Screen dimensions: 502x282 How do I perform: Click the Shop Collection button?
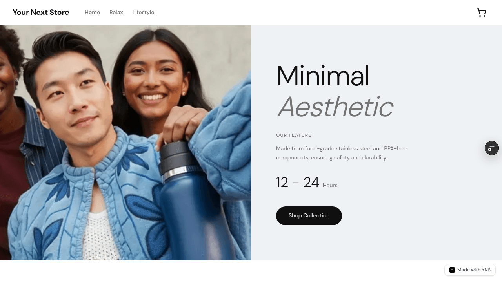(309, 216)
